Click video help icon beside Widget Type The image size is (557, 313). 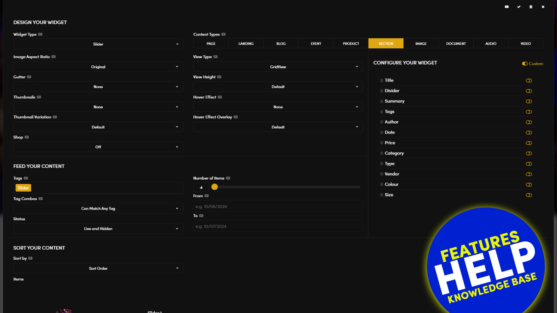tap(40, 34)
